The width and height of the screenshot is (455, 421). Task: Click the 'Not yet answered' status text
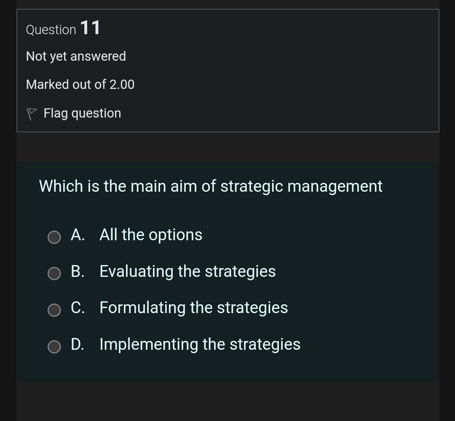[76, 56]
